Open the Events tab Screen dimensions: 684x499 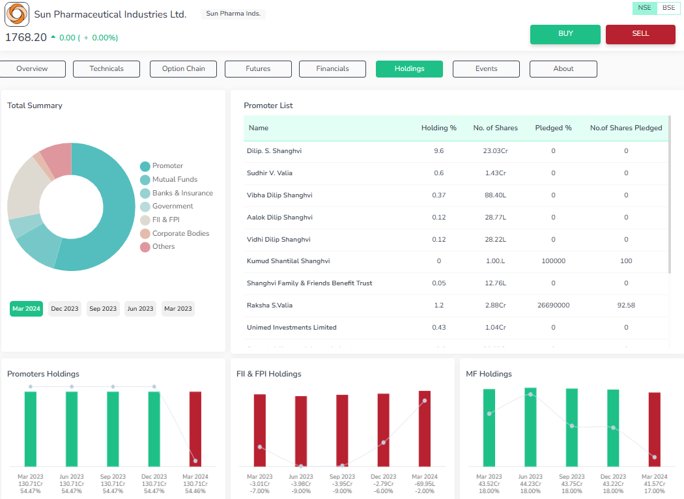487,69
